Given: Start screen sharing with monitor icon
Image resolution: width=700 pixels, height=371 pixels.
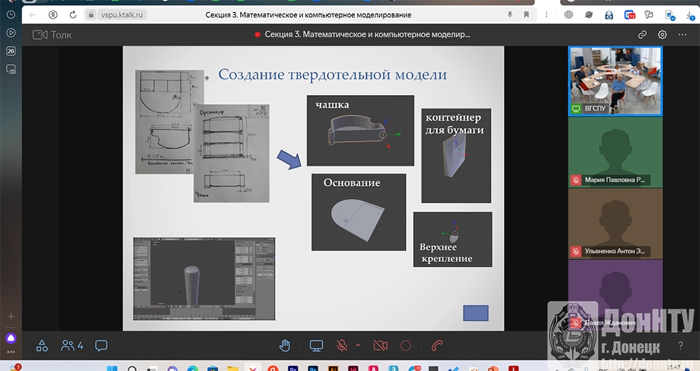Looking at the screenshot, I should coord(316,345).
